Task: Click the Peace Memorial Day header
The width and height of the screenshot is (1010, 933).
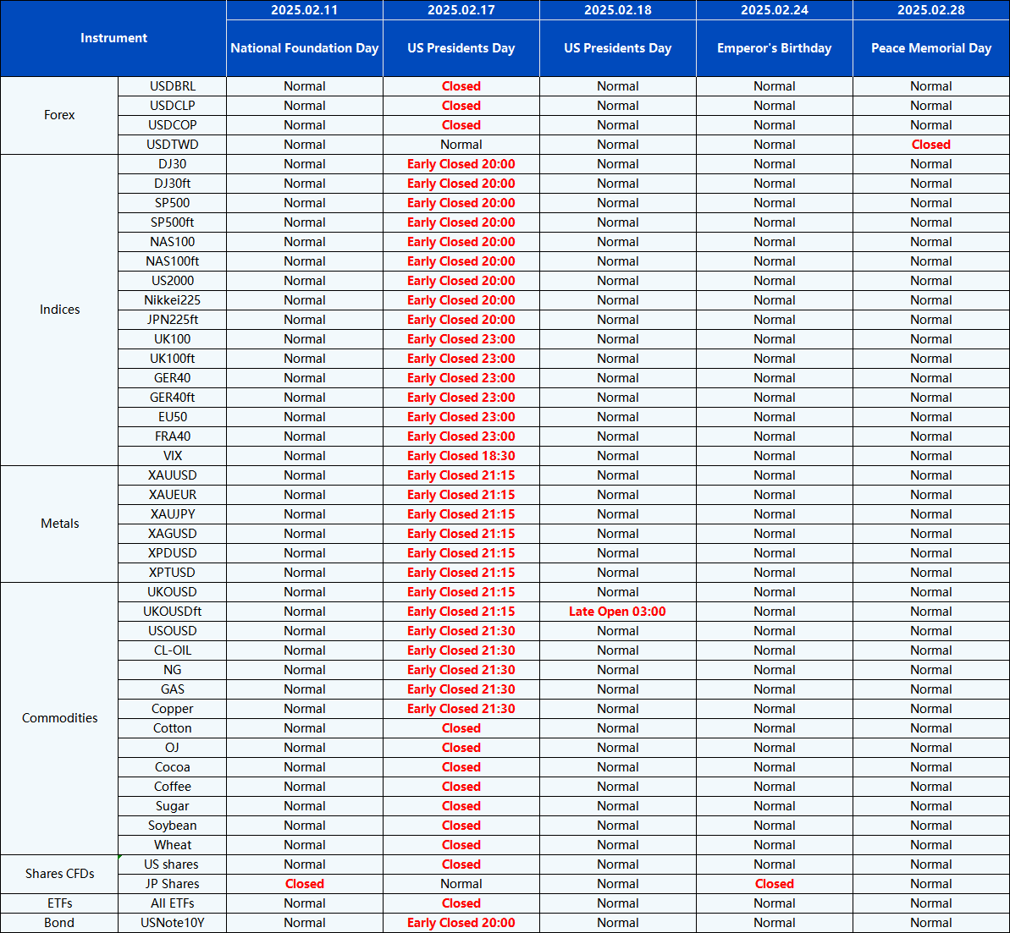Action: point(930,48)
